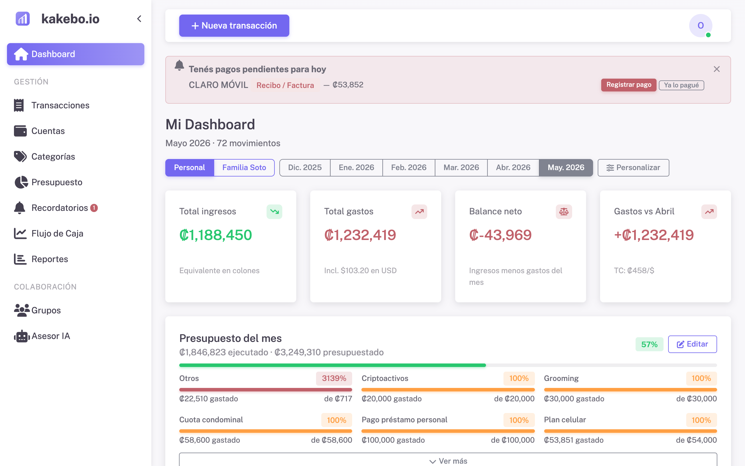Click the Categorías tags icon

[20, 156]
